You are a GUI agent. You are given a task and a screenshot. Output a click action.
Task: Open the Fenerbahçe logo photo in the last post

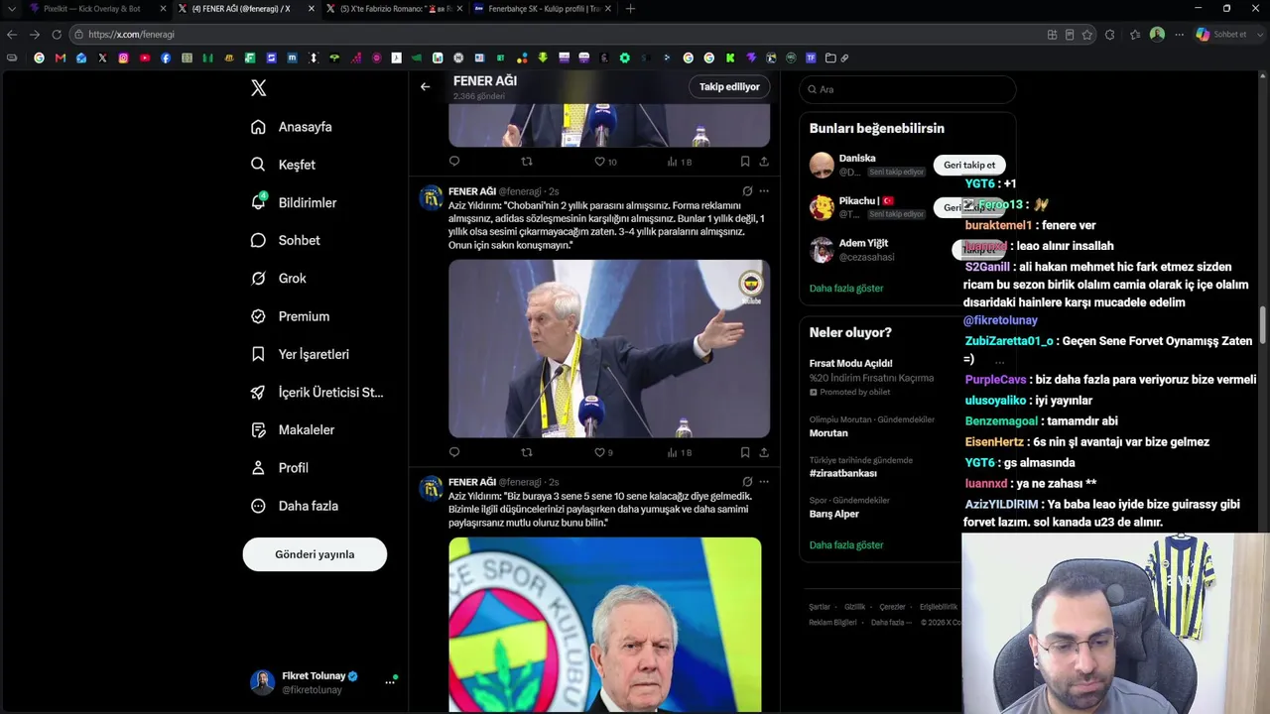tap(605, 625)
